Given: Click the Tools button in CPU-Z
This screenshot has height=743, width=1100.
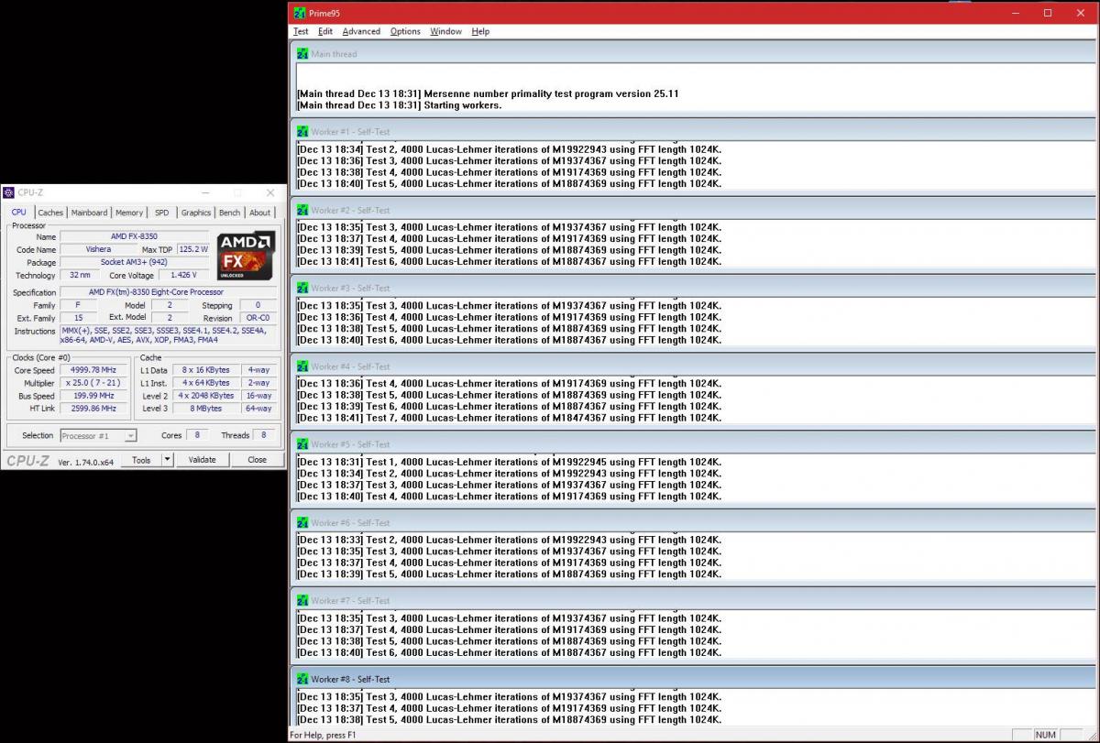Looking at the screenshot, I should click(x=141, y=460).
